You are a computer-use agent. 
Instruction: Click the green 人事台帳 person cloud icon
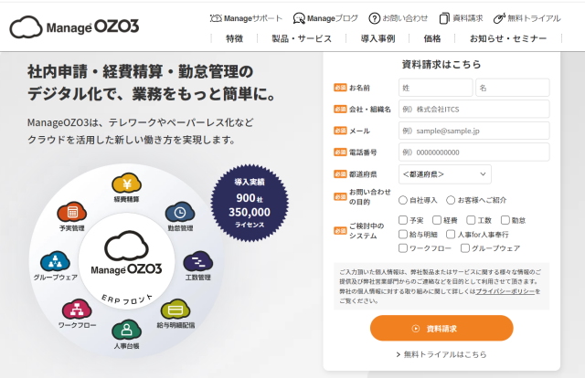126,330
